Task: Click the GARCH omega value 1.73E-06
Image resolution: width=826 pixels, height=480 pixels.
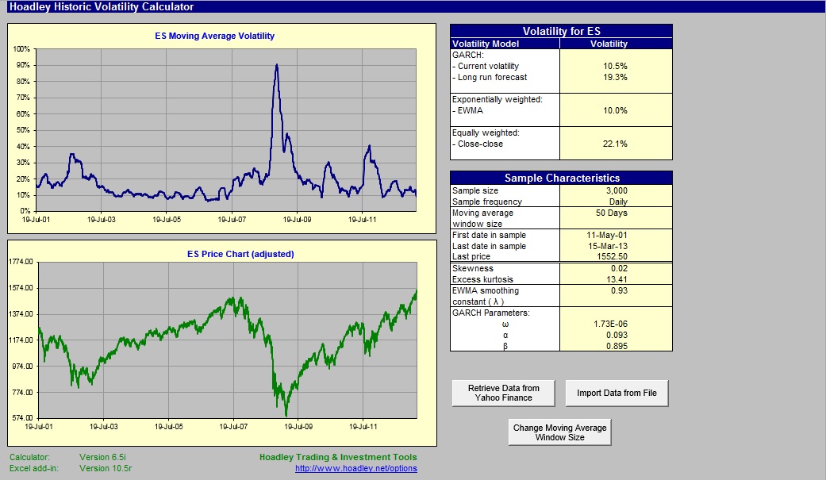Action: click(610, 324)
